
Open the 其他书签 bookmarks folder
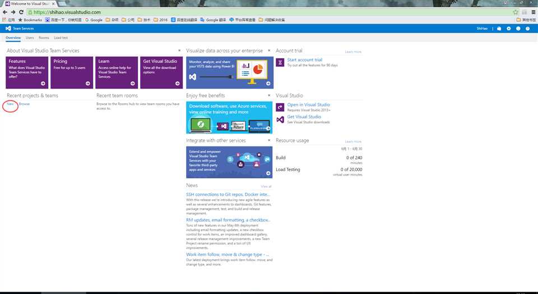[526, 20]
